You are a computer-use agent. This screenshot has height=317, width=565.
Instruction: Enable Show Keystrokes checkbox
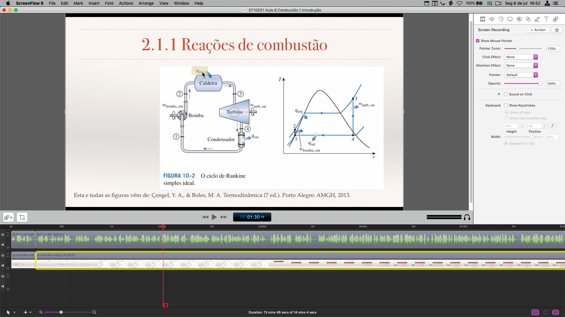tap(506, 105)
